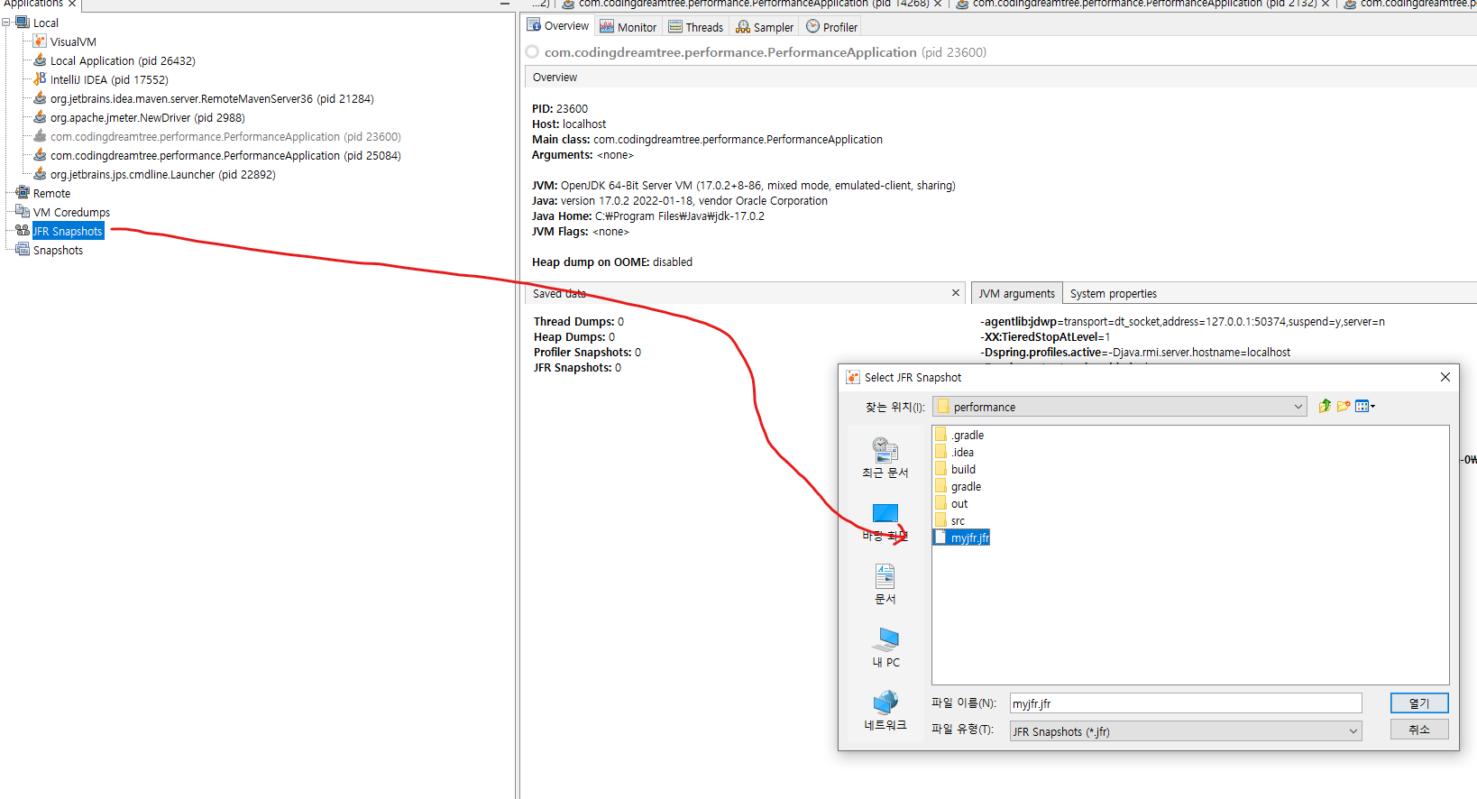Minimize the Applications panel
This screenshot has height=799, width=1477.
pyautogui.click(x=505, y=4)
